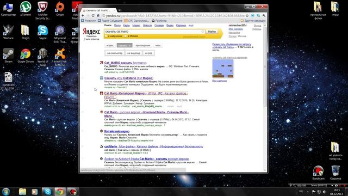Open McAfee Security Scan desktop icon
This screenshot has width=348, height=196.
coord(42,10)
